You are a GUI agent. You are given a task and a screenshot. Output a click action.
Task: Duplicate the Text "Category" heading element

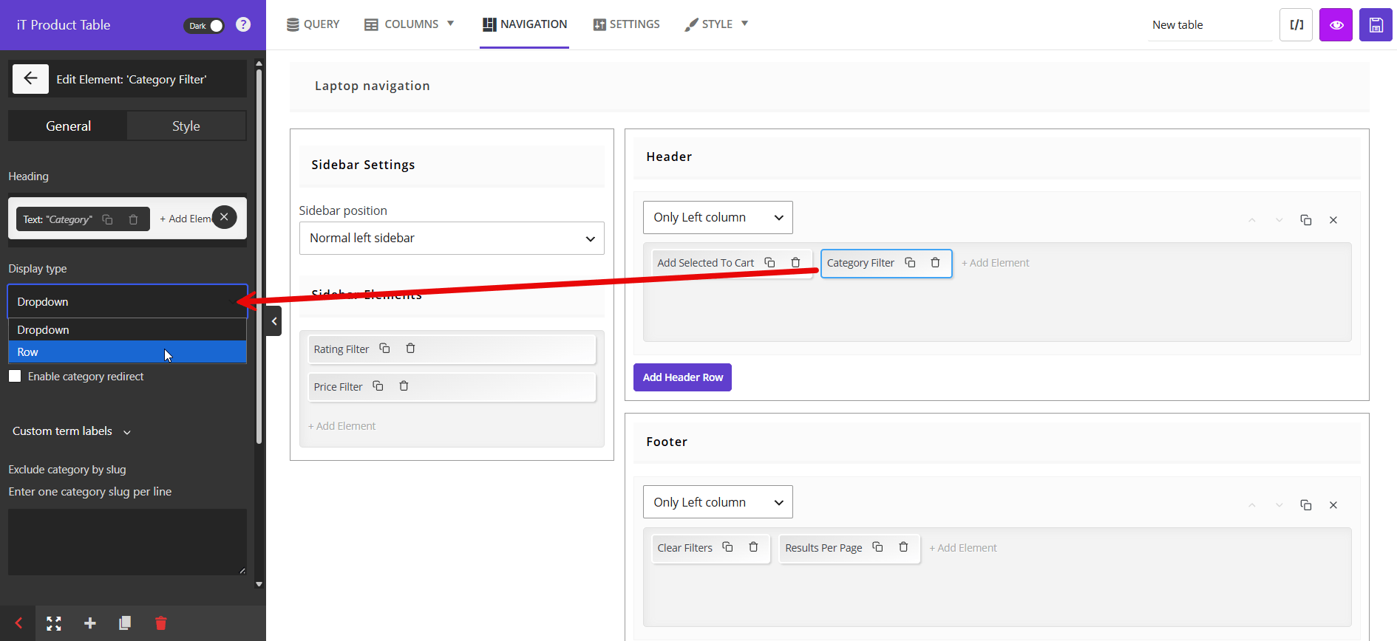[x=107, y=219]
